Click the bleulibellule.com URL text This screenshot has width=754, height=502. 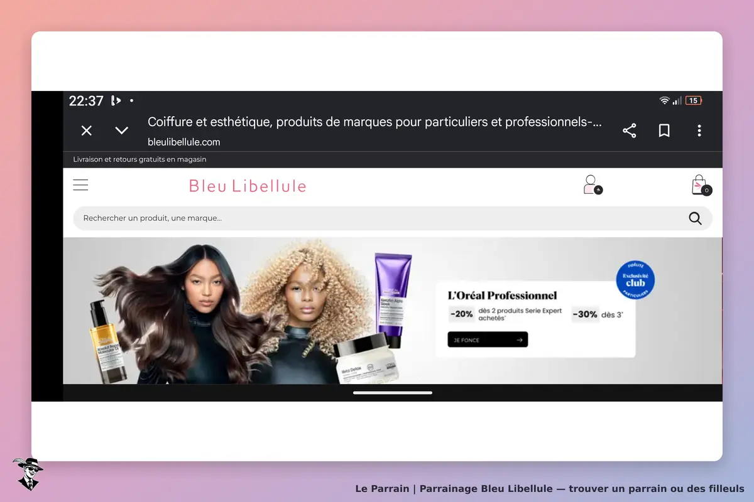184,142
